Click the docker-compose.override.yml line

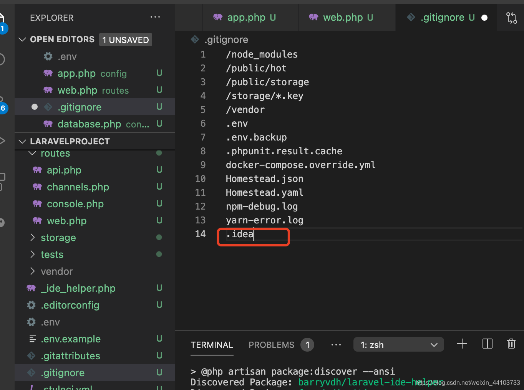[301, 165]
